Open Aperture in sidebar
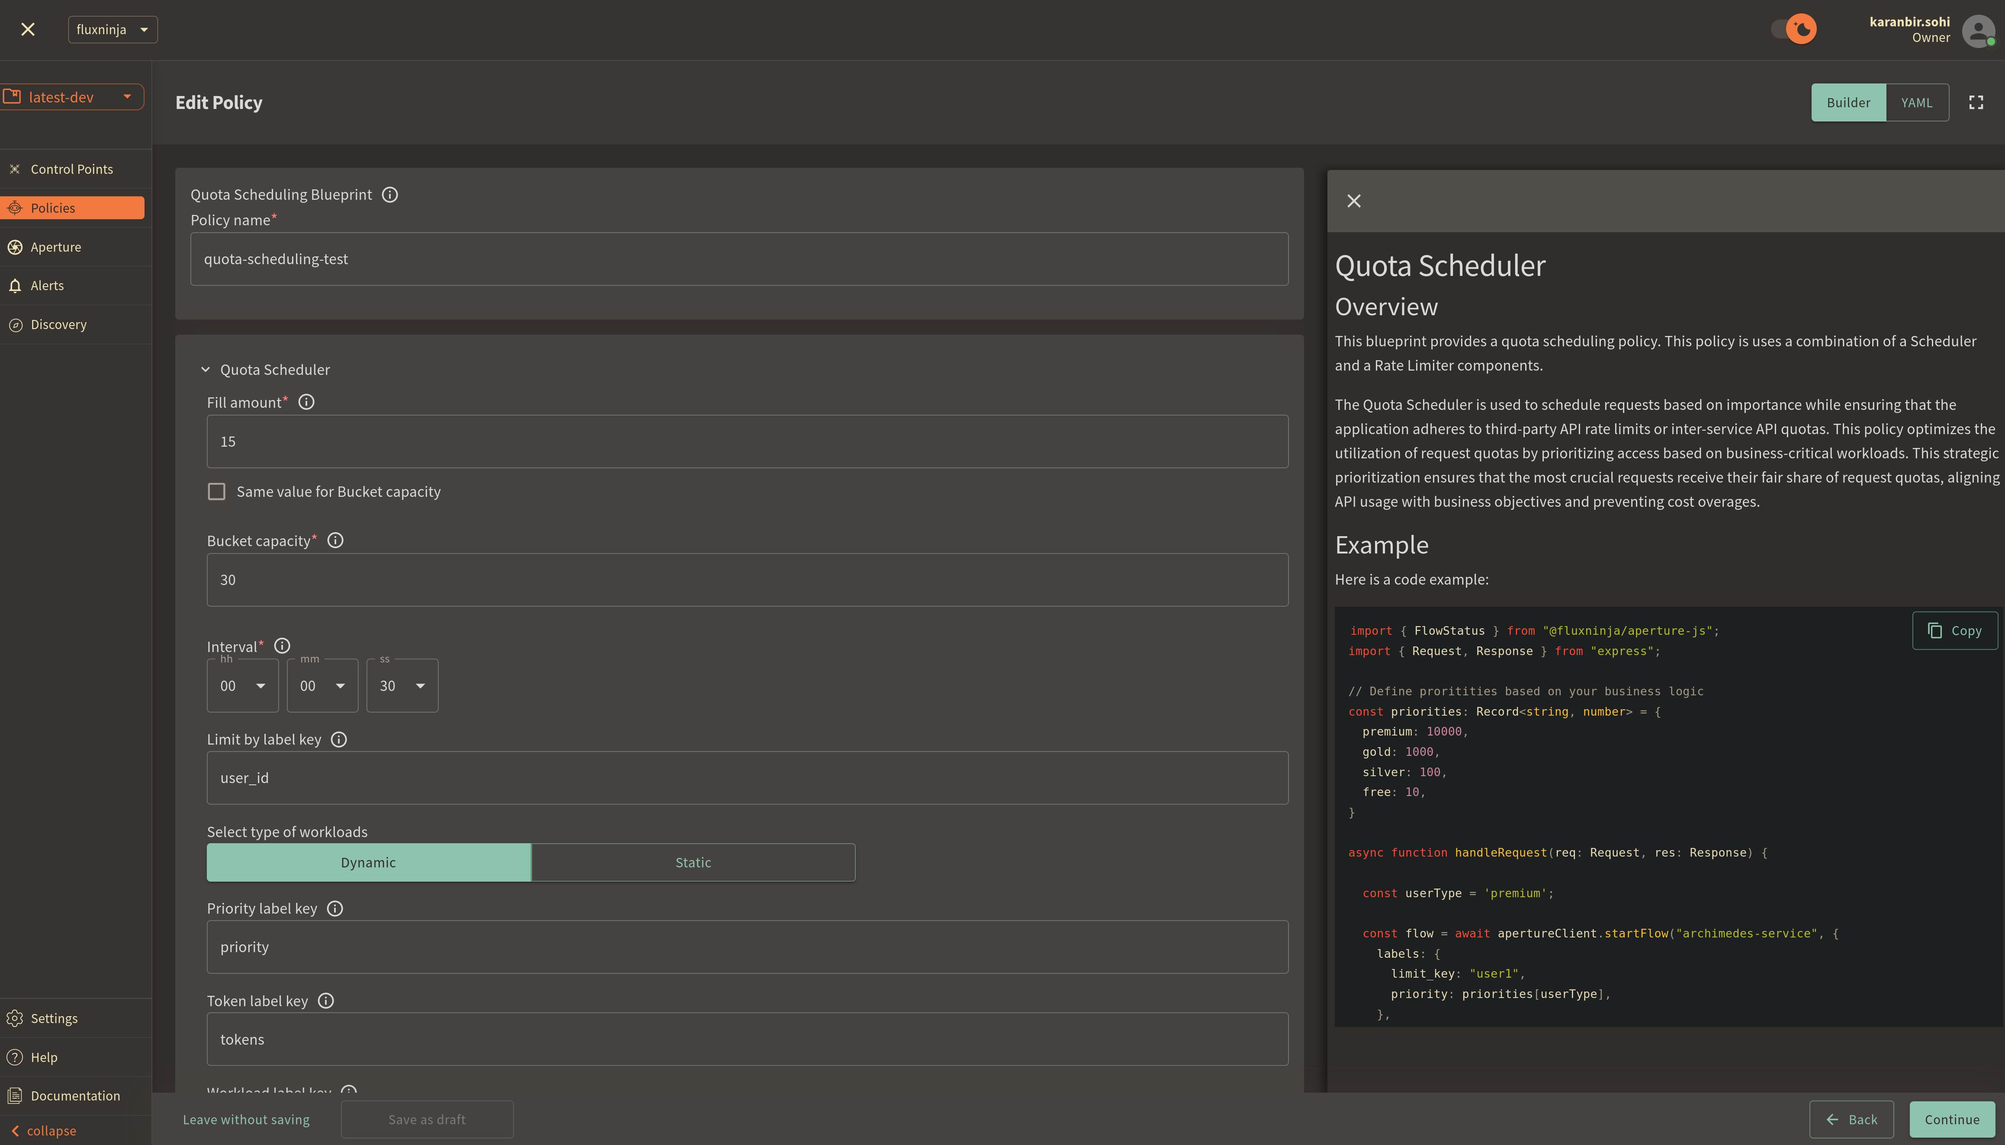2005x1145 pixels. (x=72, y=247)
